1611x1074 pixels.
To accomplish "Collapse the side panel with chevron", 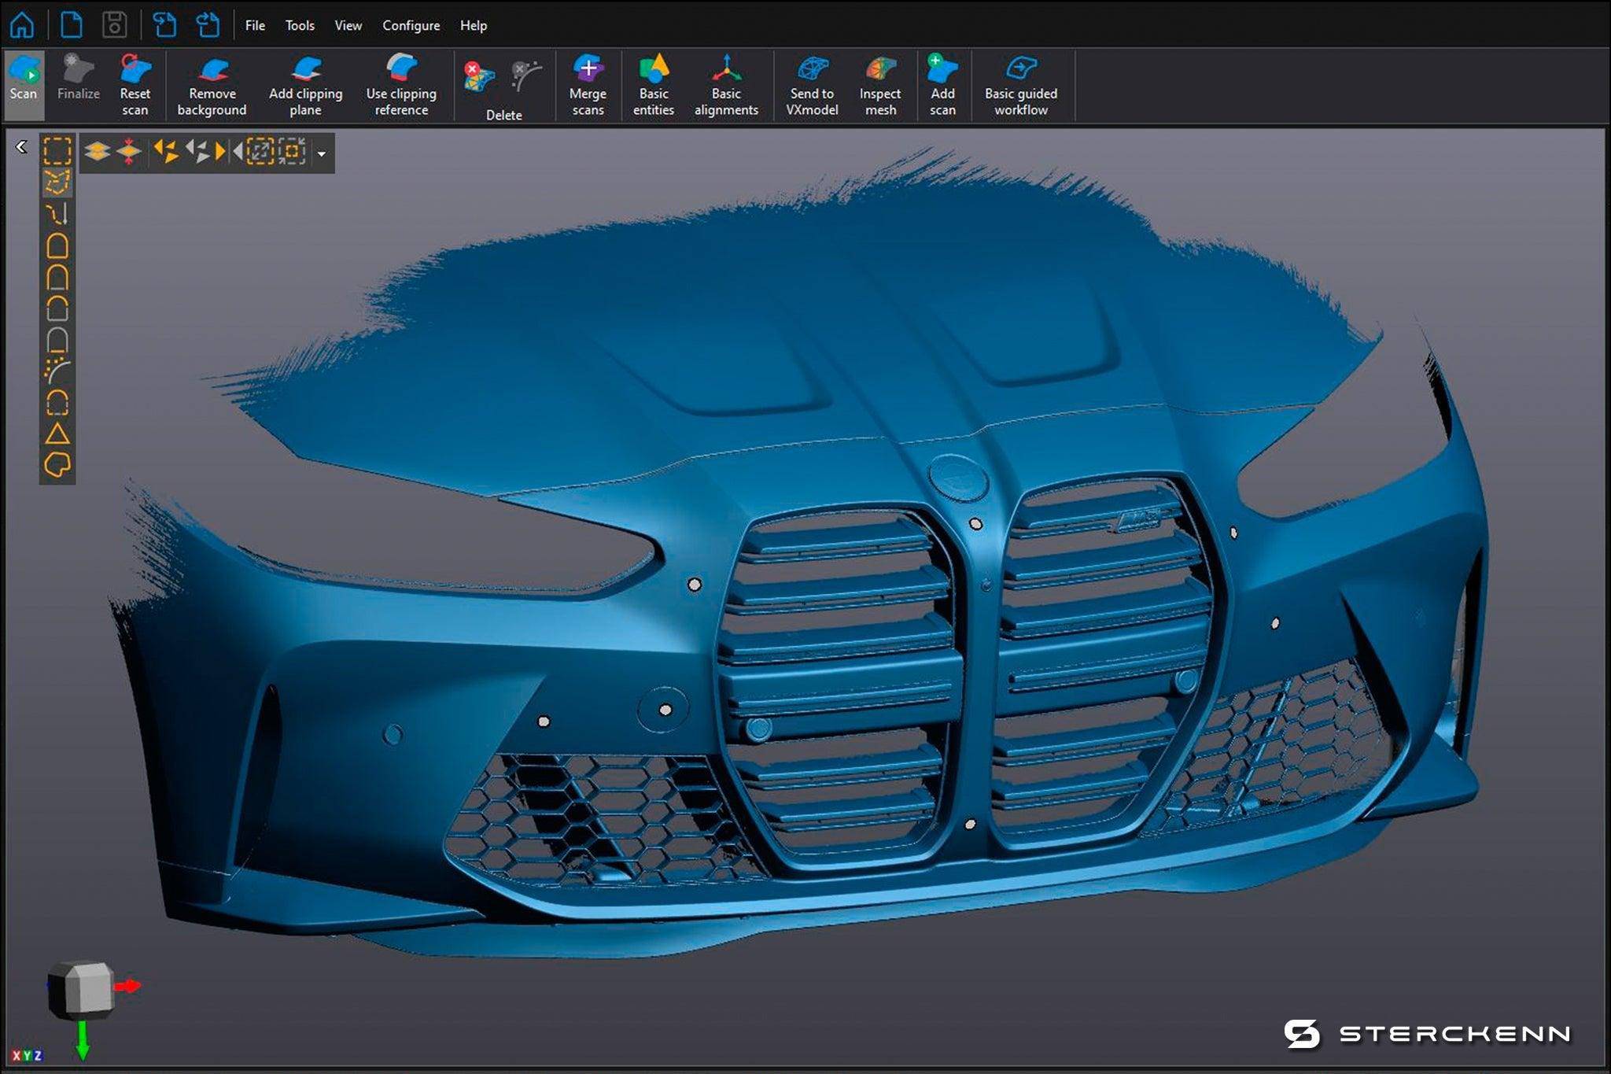I will tap(21, 147).
